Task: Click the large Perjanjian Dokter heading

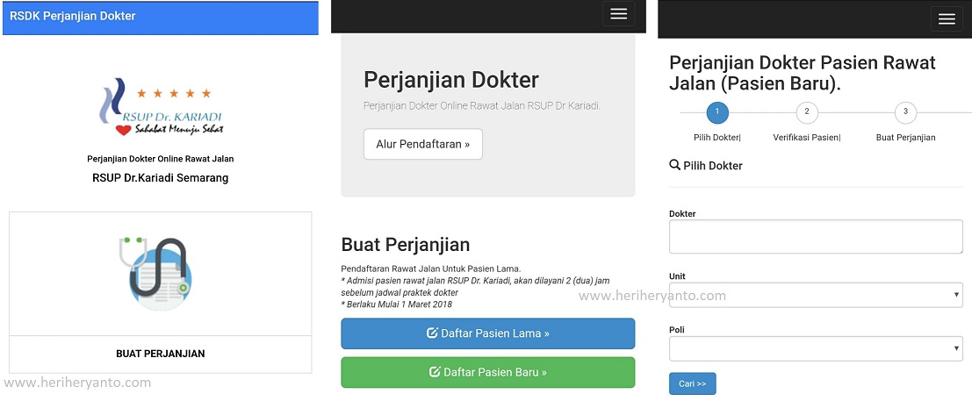Action: click(451, 80)
